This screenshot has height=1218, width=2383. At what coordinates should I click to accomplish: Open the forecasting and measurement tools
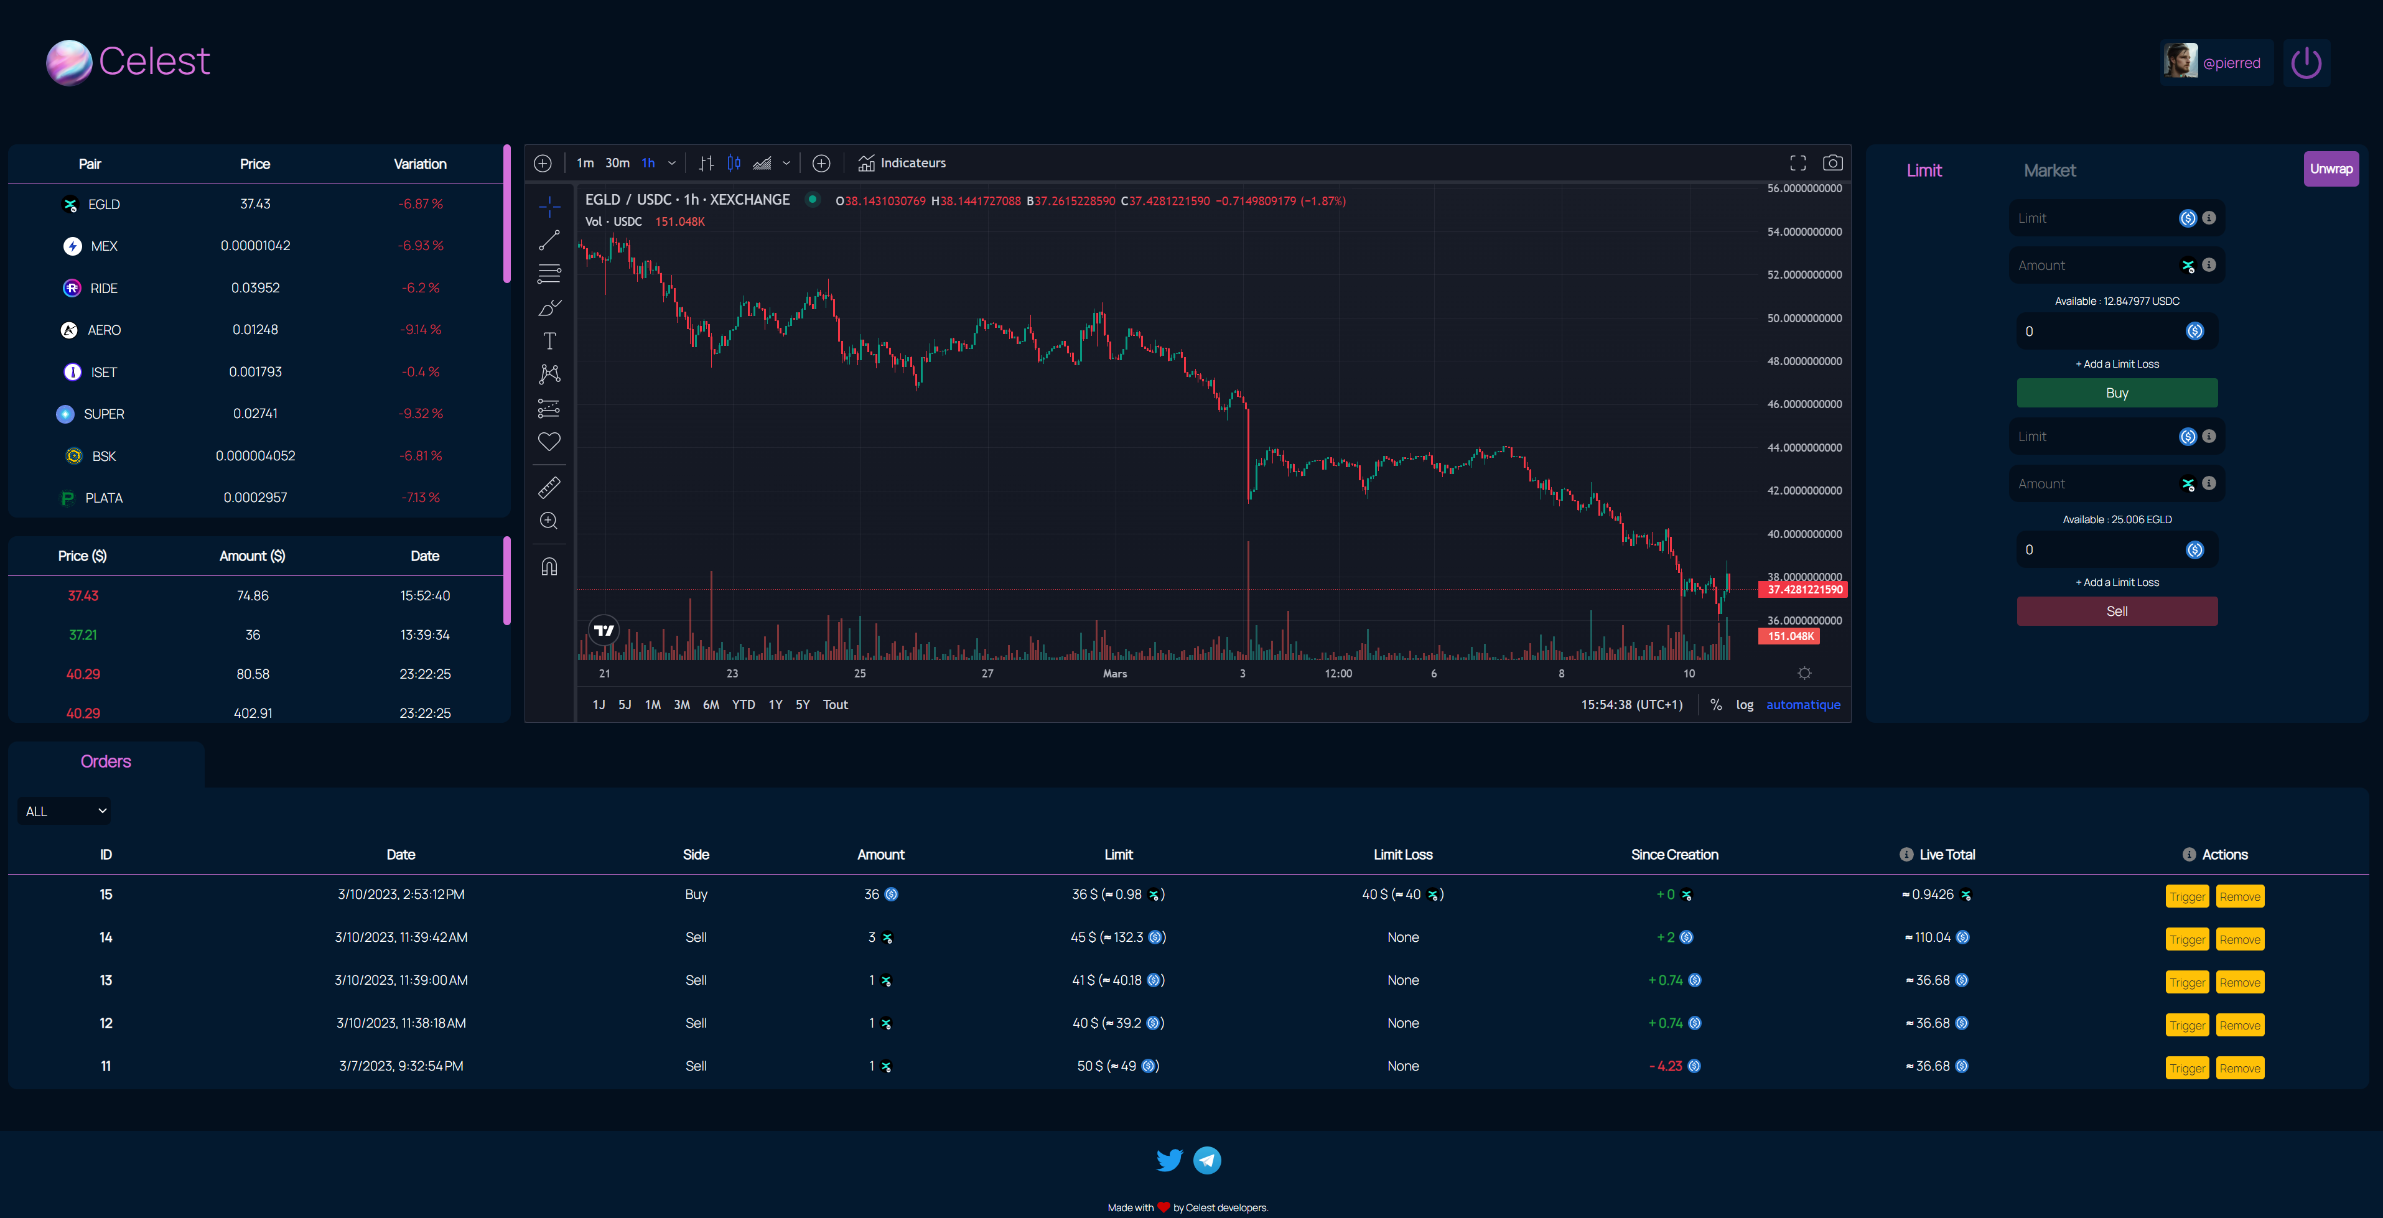click(x=549, y=408)
